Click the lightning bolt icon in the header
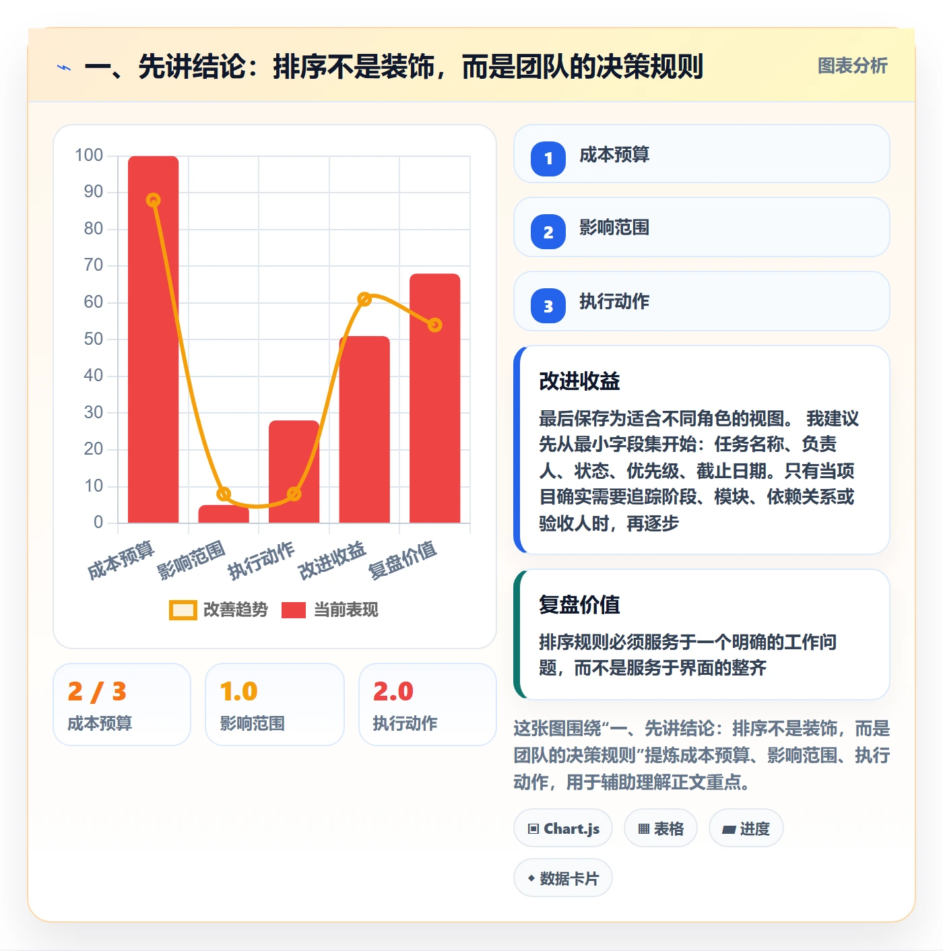 click(64, 67)
